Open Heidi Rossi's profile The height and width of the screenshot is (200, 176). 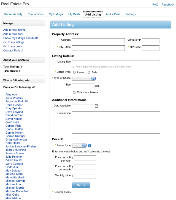(13, 143)
